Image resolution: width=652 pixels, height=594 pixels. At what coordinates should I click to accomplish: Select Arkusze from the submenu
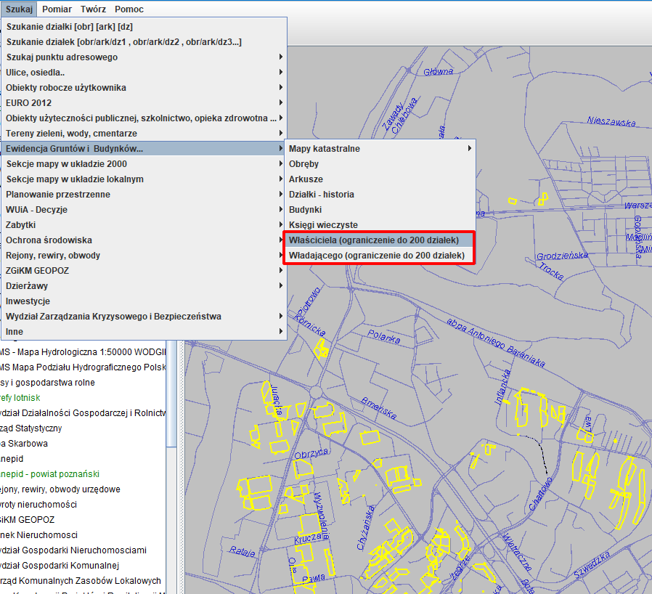pos(306,179)
